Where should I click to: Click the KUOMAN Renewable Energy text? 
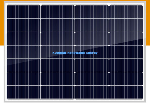tap(75, 53)
